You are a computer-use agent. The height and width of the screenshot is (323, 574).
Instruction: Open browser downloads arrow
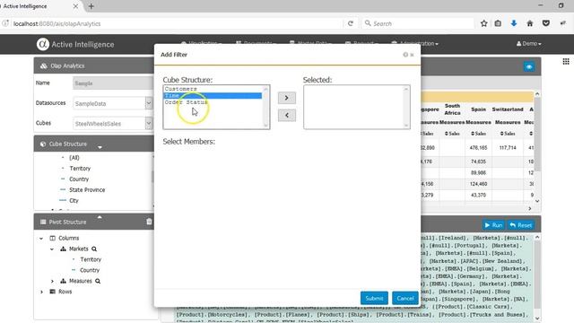(514, 23)
